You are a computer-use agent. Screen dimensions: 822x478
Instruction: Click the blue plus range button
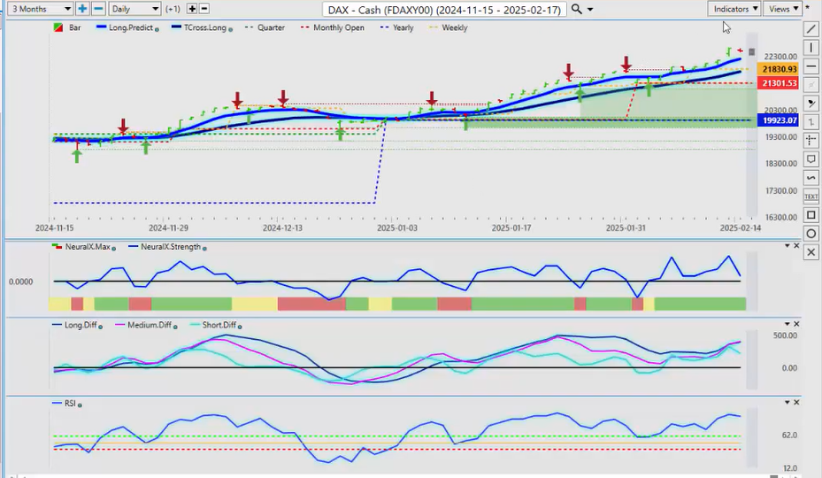pos(82,9)
